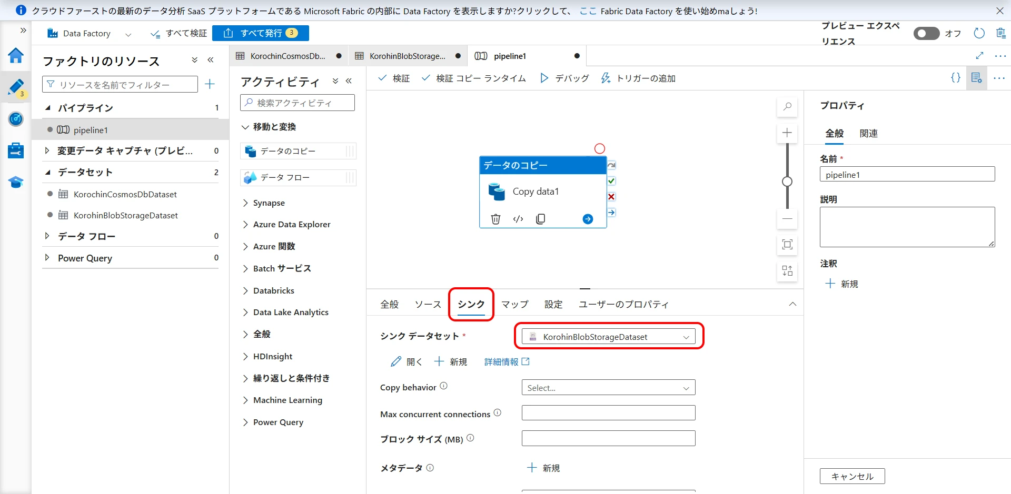Viewport: 1011px width, 494px height.
Task: Click the キャンセル button
Action: pos(852,476)
